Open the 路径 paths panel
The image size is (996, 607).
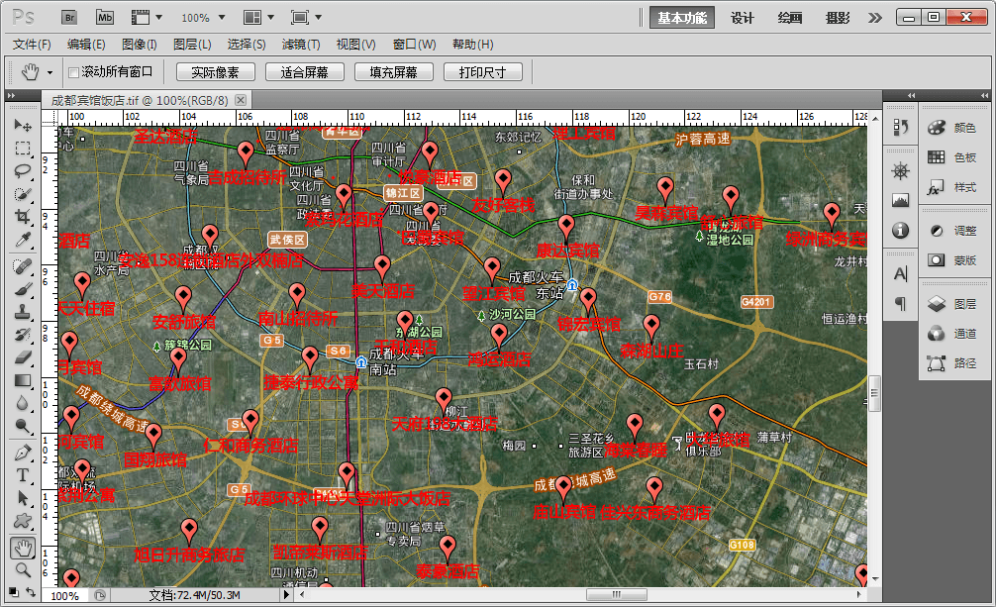(952, 363)
